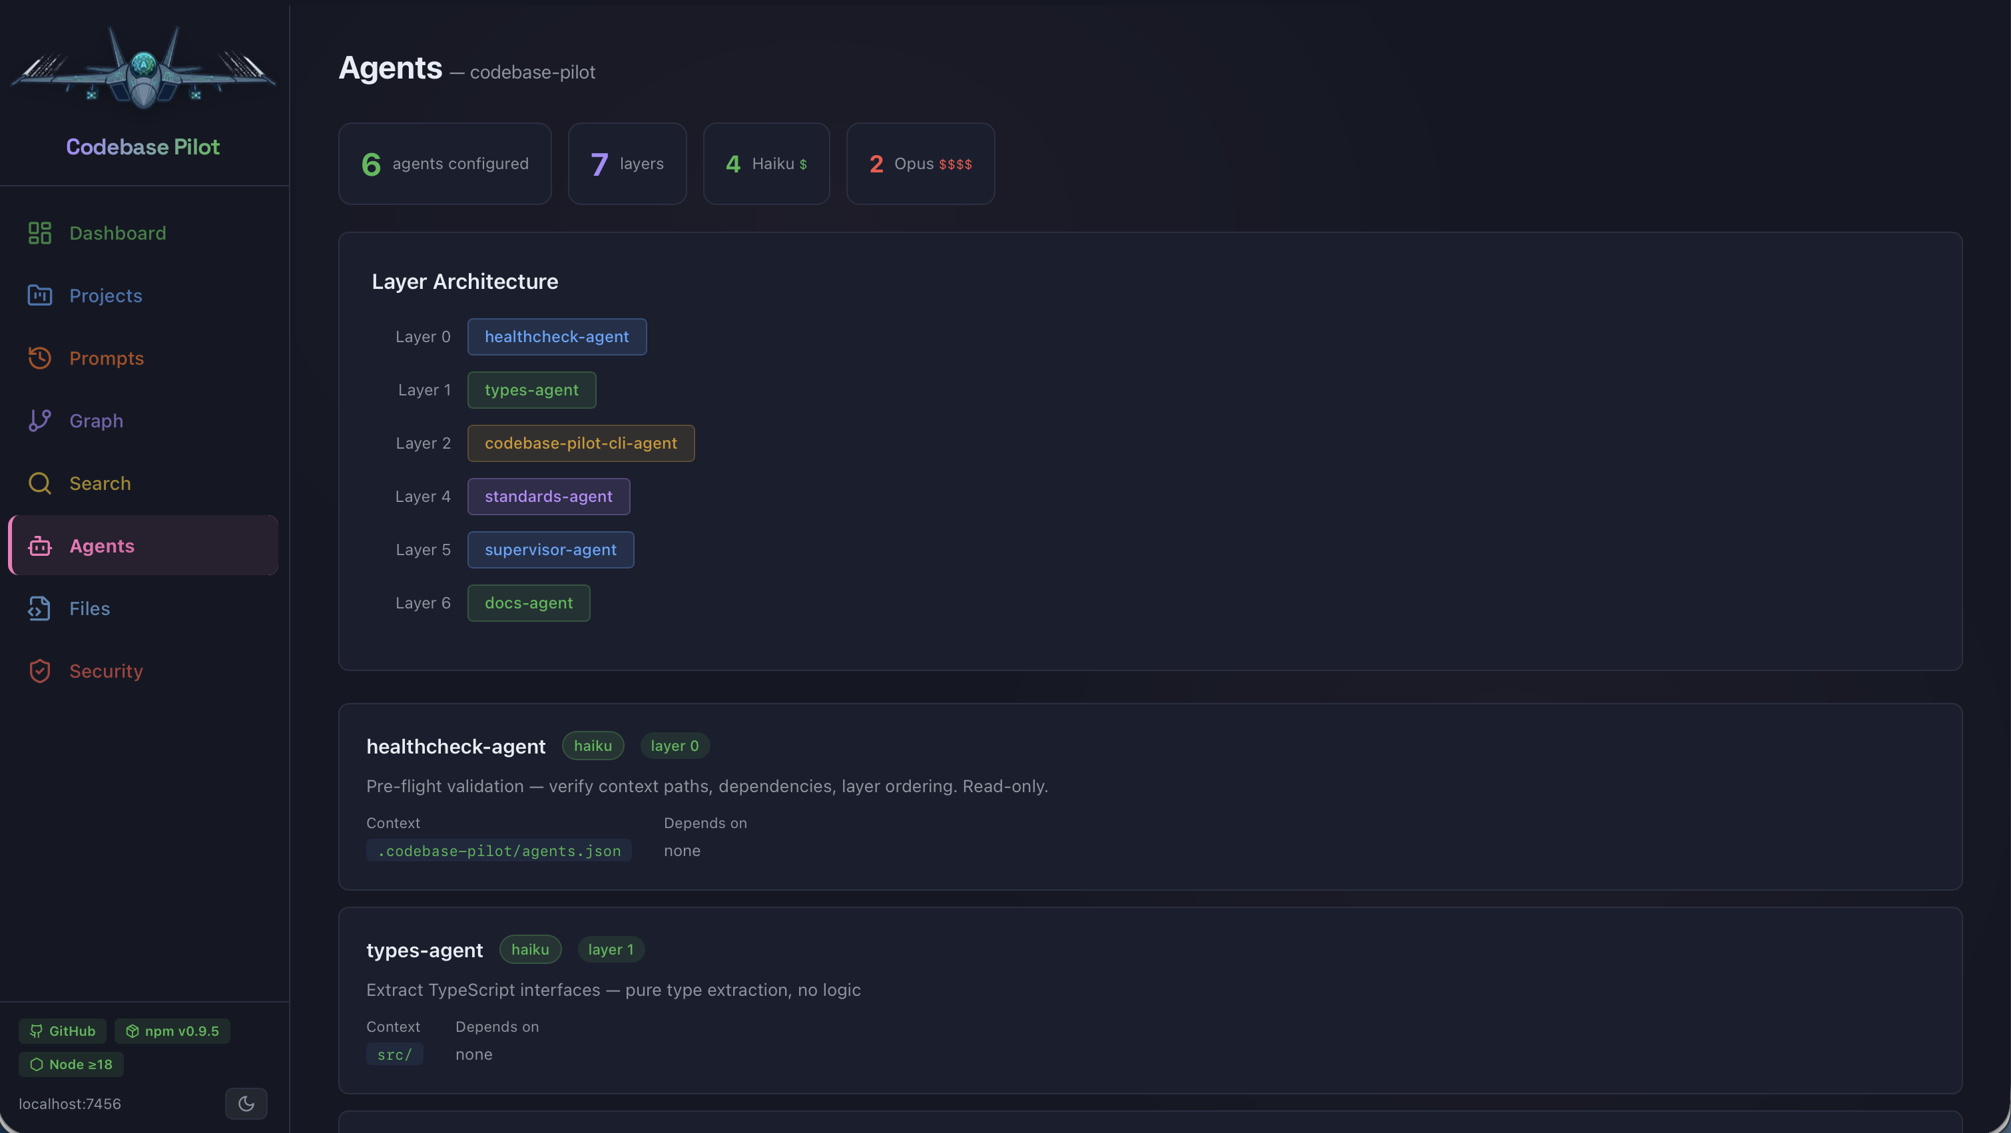Select the 6 agents configured stat card
Image resolution: width=2011 pixels, height=1133 pixels.
tap(444, 163)
